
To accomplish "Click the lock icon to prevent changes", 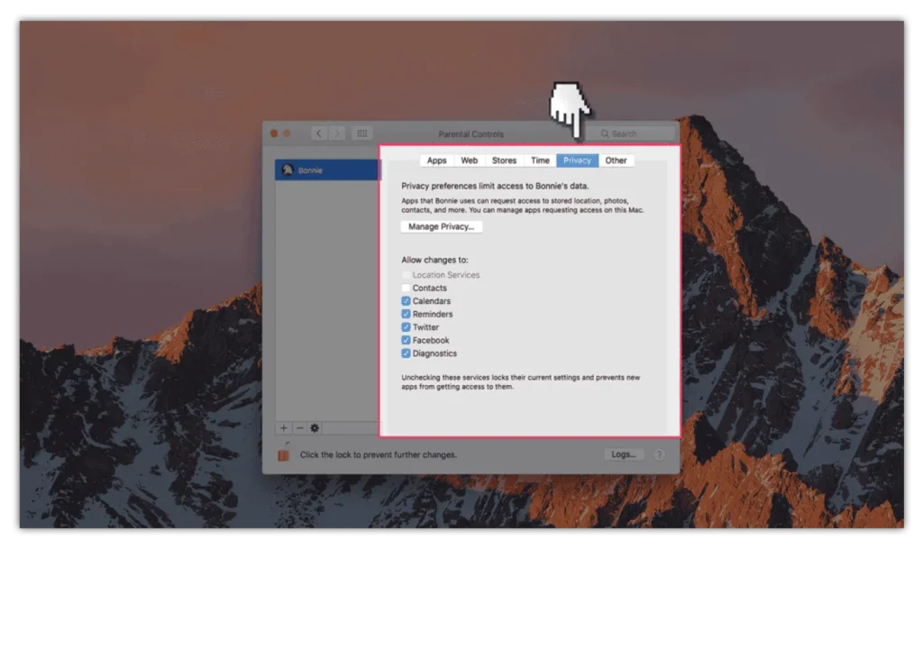I will click(284, 454).
